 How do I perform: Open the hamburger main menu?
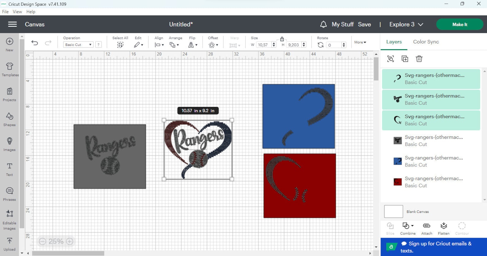coord(12,24)
